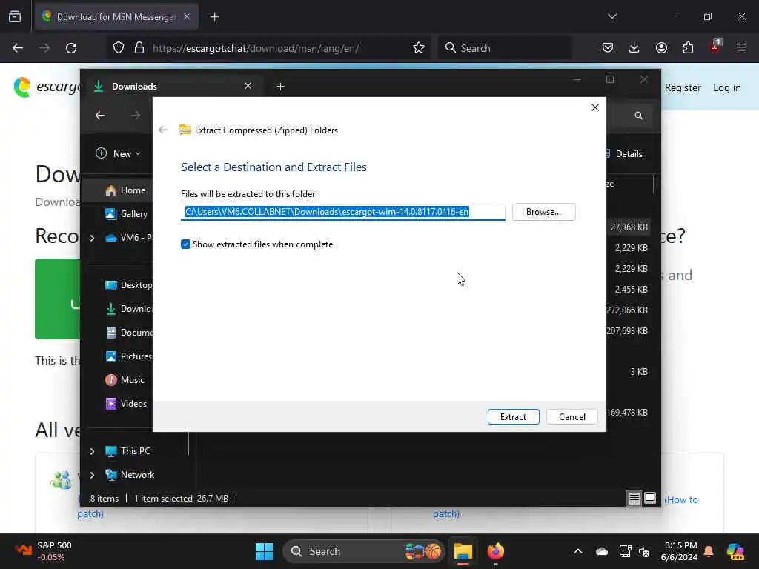The width and height of the screenshot is (759, 569).
Task: Click Firefox back button
Action: pos(18,48)
